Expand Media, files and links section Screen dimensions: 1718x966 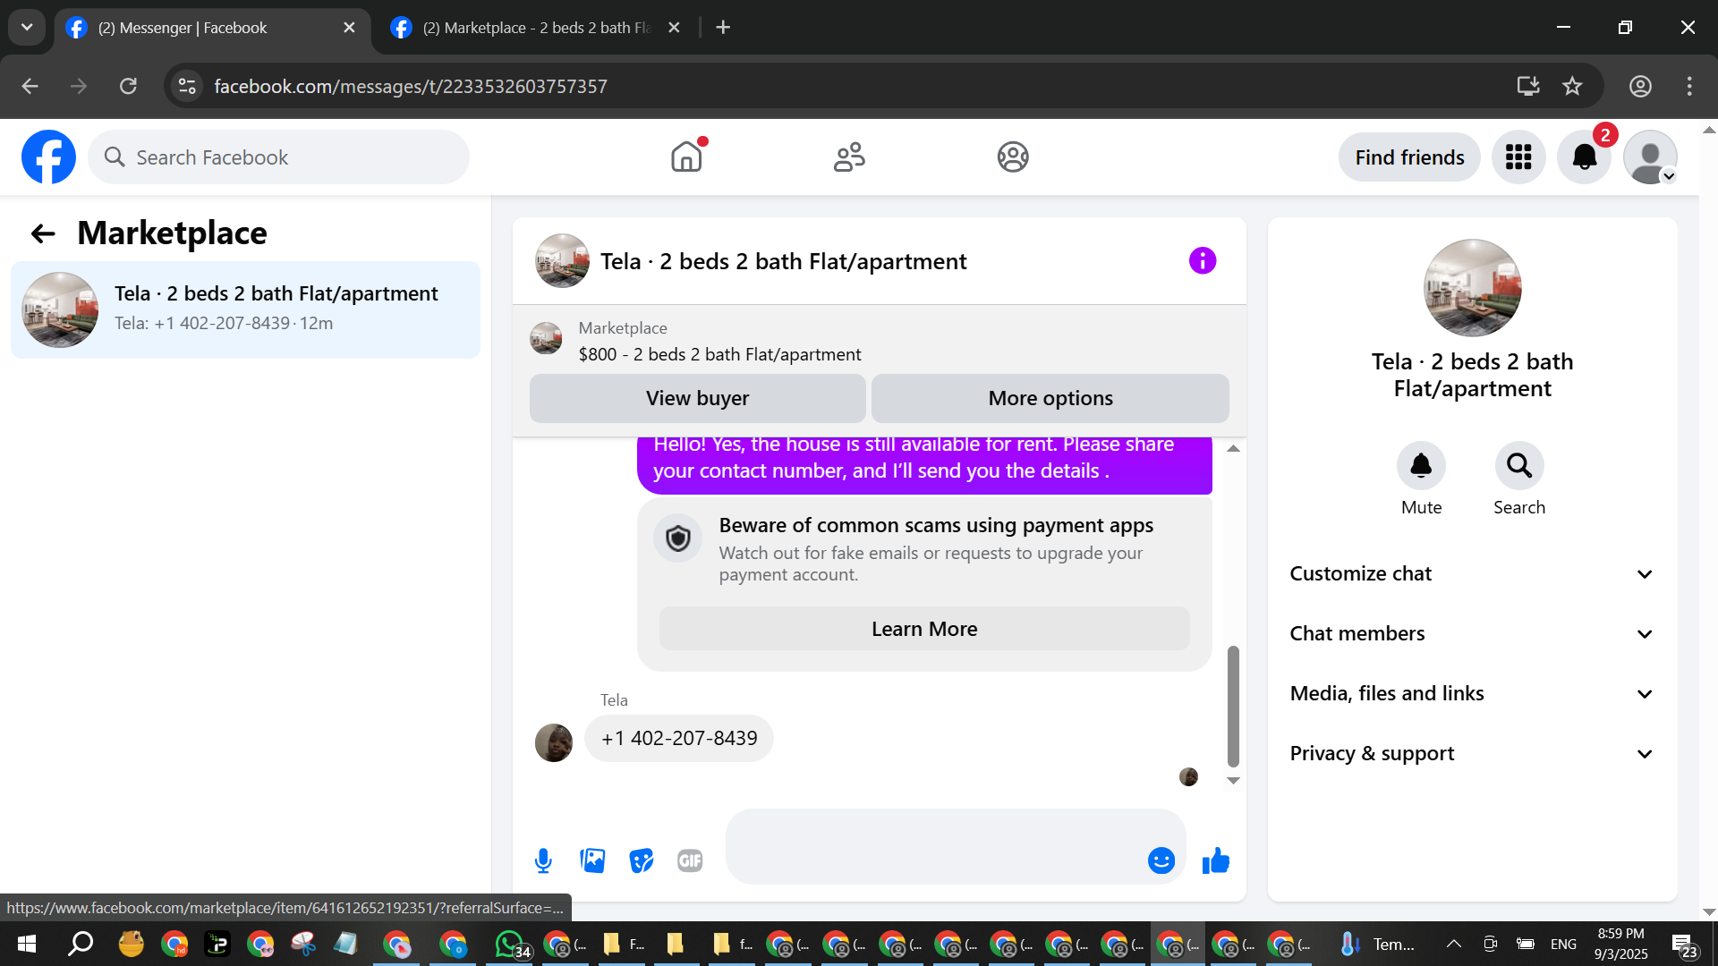pos(1472,693)
